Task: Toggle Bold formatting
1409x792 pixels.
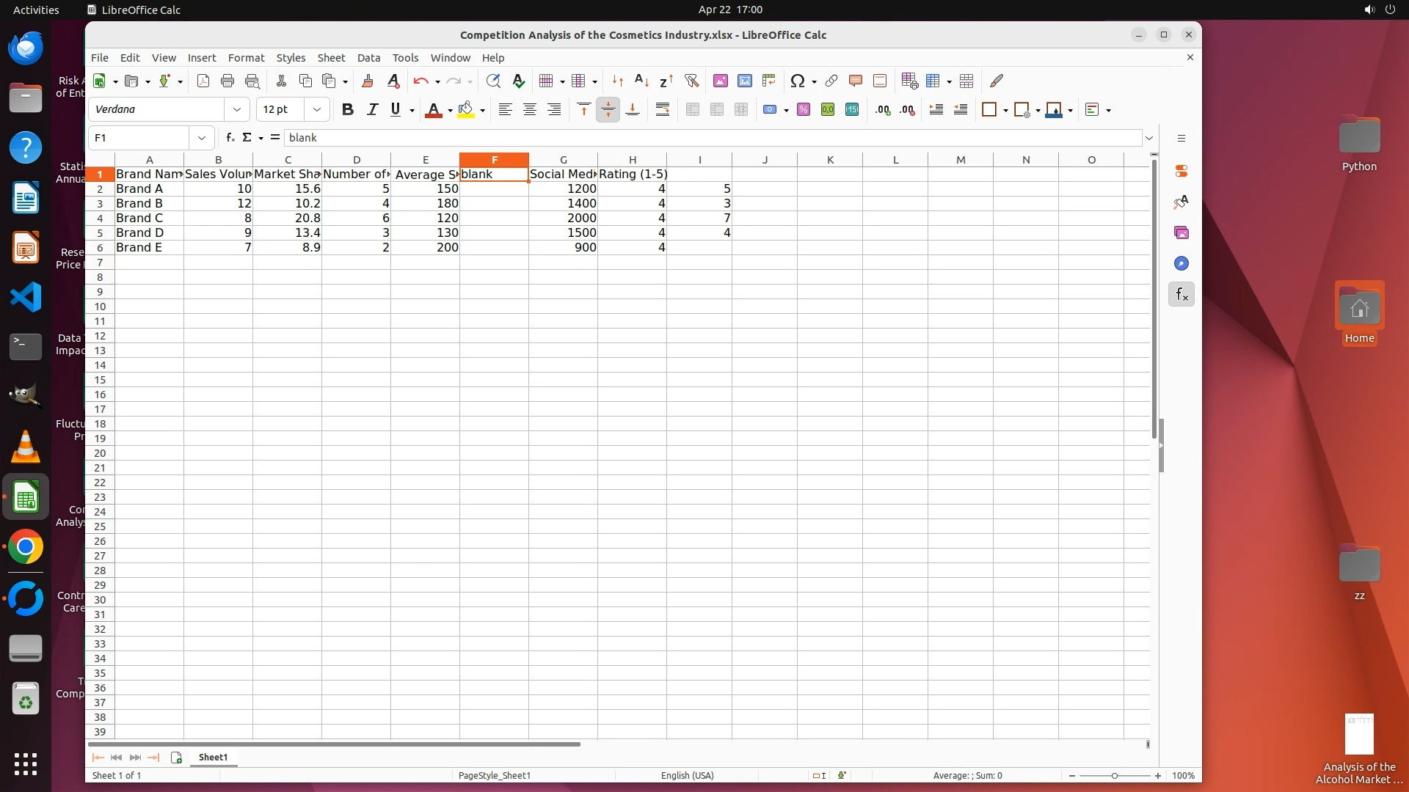Action: [348, 109]
